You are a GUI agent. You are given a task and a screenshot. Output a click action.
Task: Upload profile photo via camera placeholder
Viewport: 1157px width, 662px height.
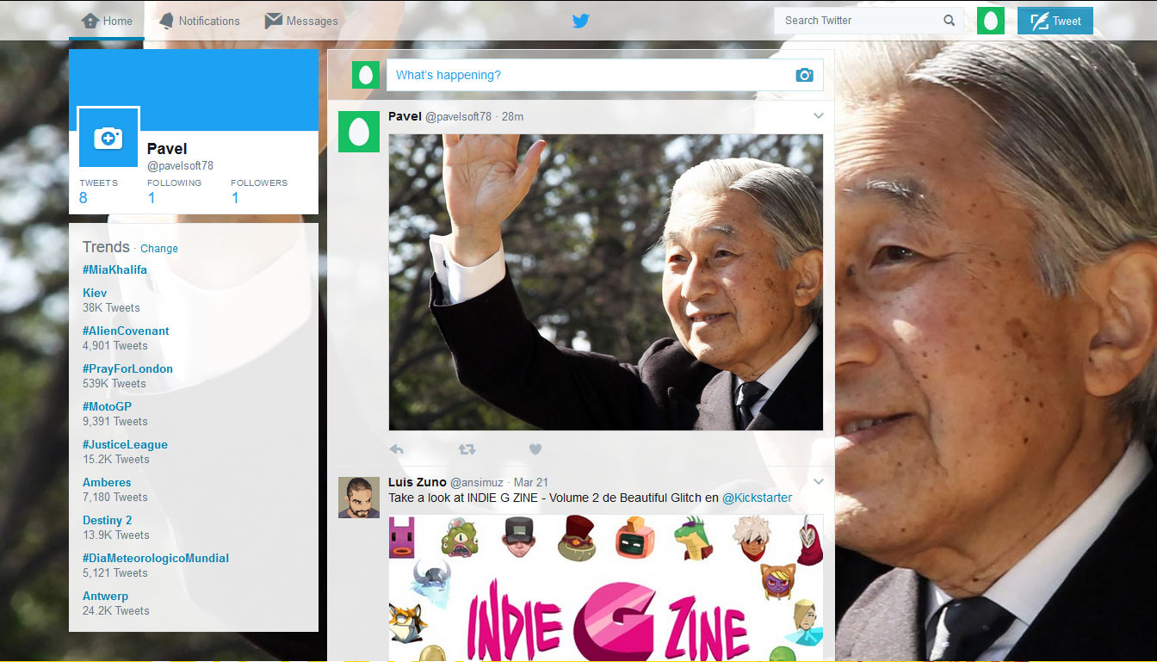click(x=108, y=137)
